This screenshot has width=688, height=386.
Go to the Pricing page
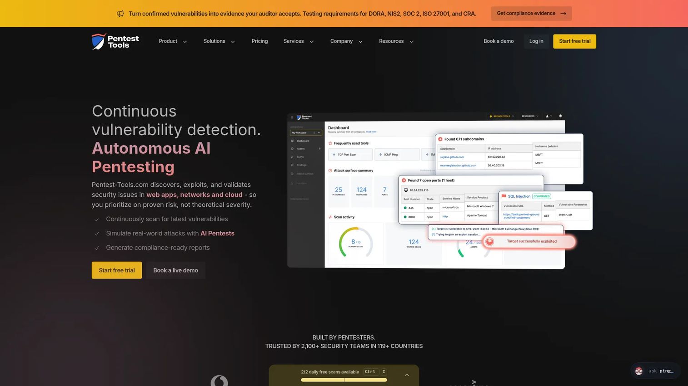tap(260, 41)
